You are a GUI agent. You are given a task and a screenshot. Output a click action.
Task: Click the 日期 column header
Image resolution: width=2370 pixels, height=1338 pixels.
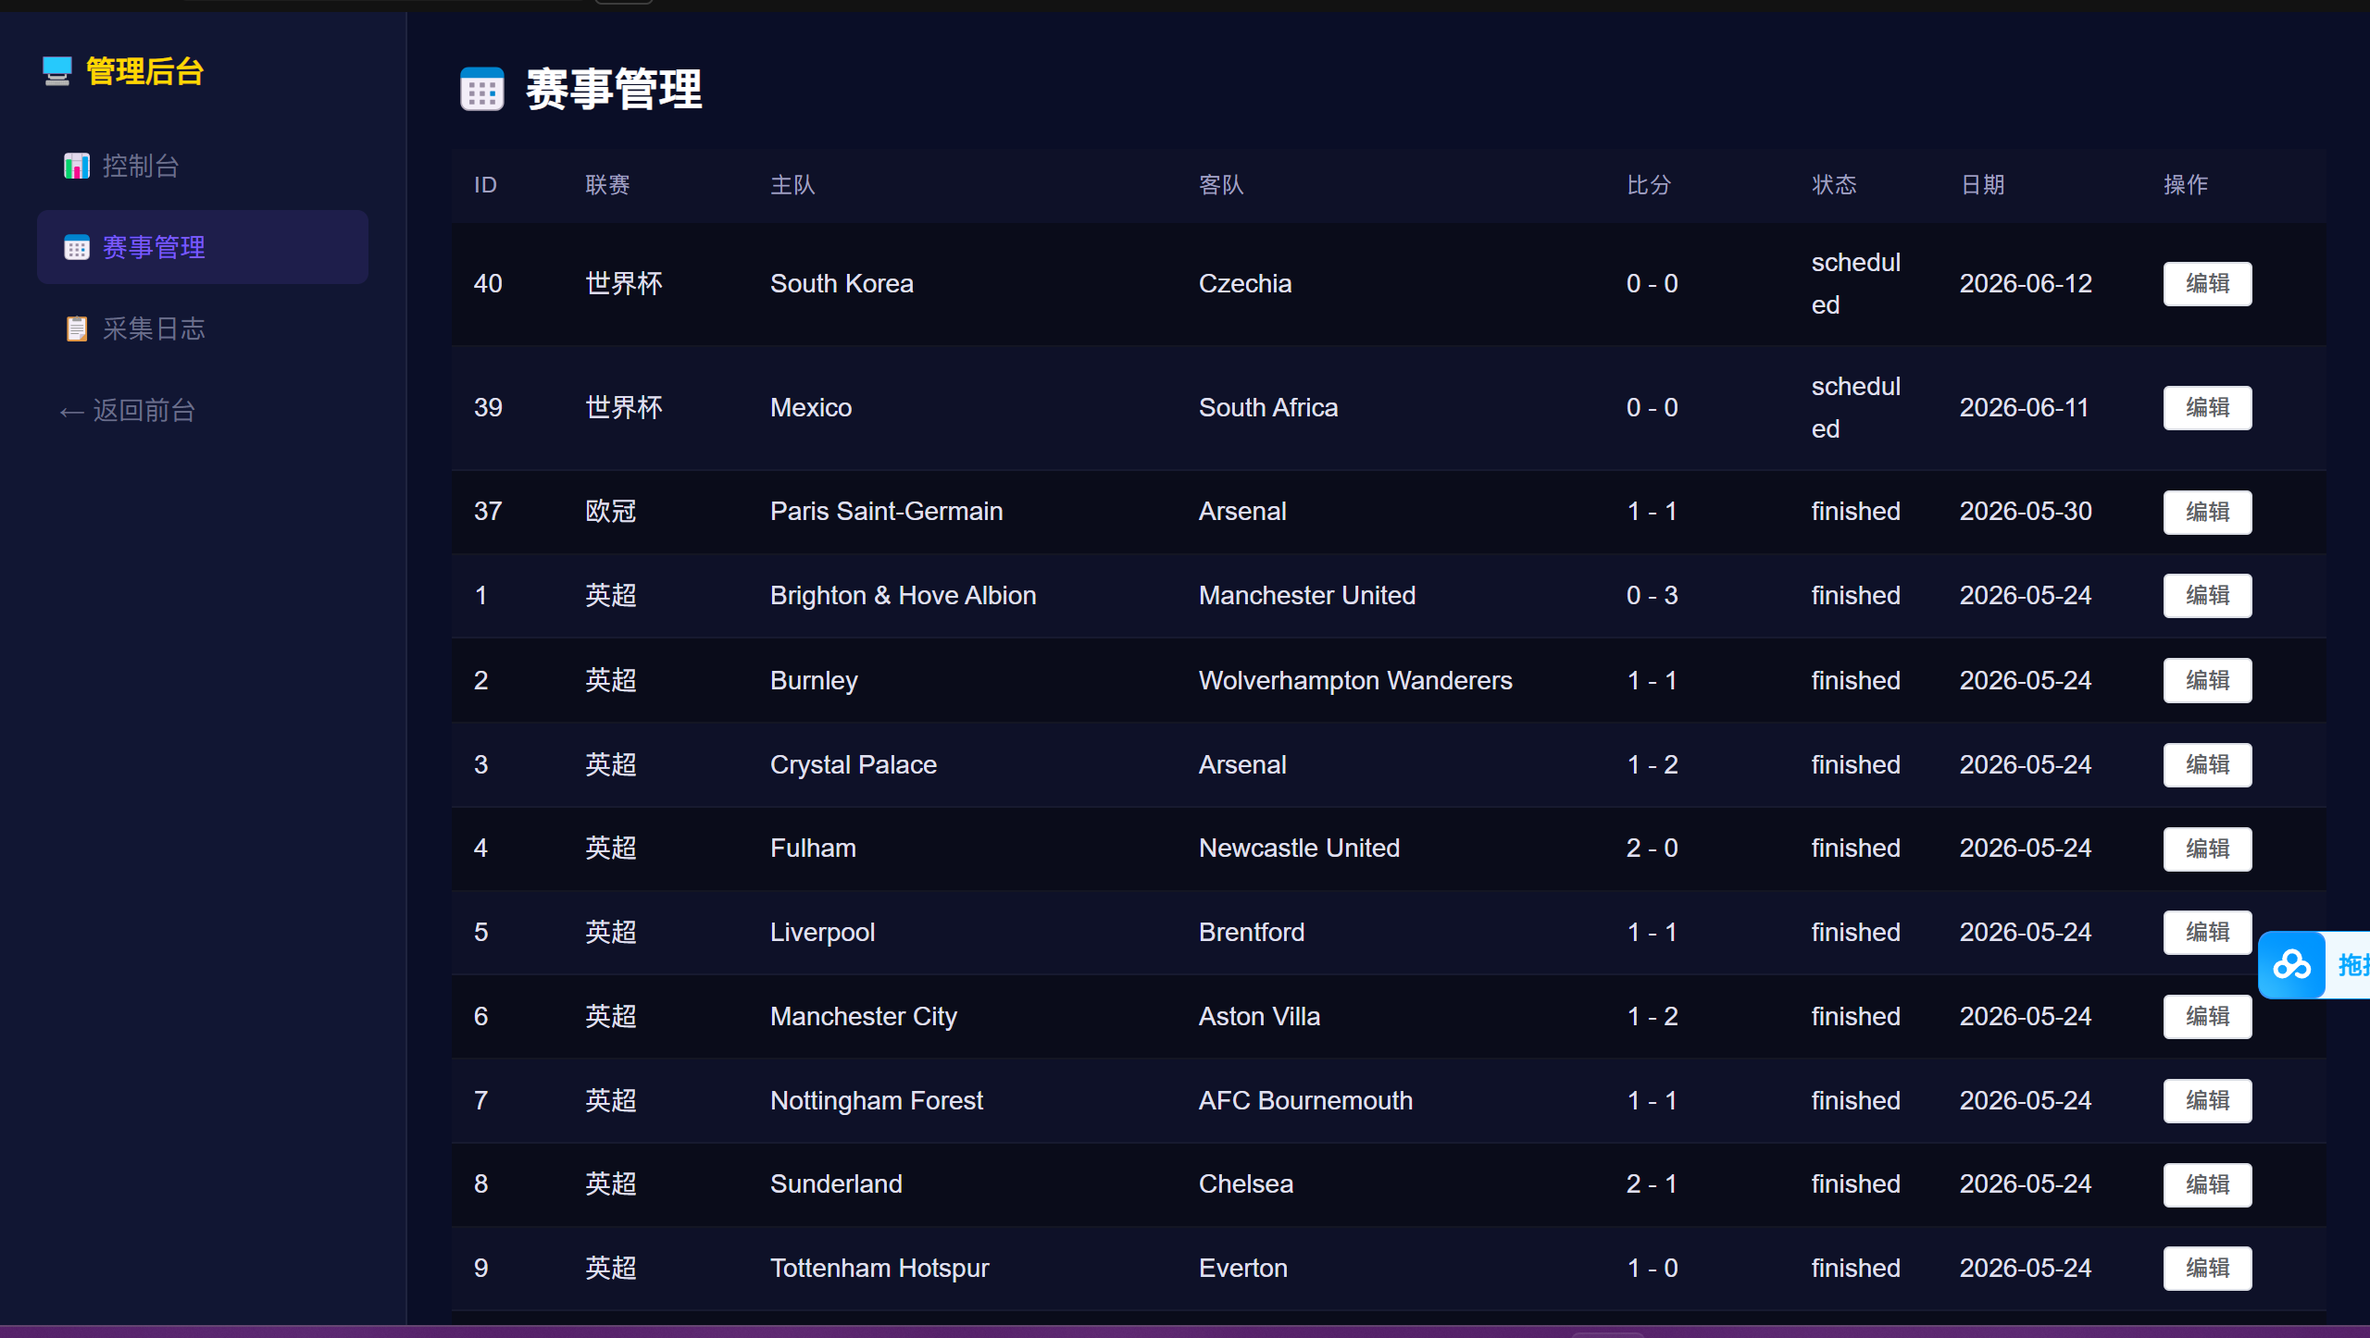pos(1982,185)
